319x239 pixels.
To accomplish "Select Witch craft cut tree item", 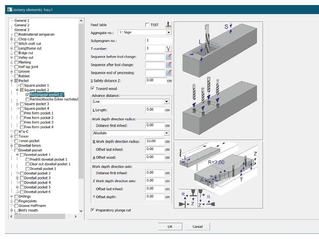I will tap(30, 44).
